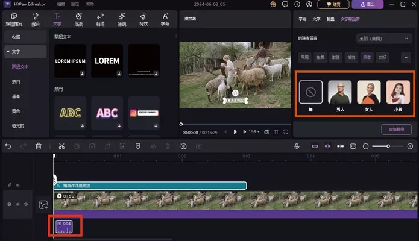Zoom in timeline with plus button
The height and width of the screenshot is (241, 419).
tap(410, 146)
